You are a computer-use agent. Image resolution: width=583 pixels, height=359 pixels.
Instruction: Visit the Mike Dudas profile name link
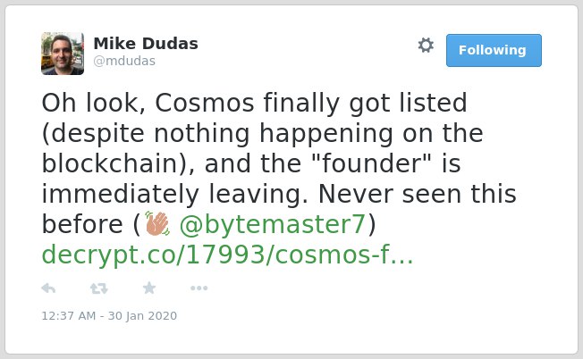[146, 44]
